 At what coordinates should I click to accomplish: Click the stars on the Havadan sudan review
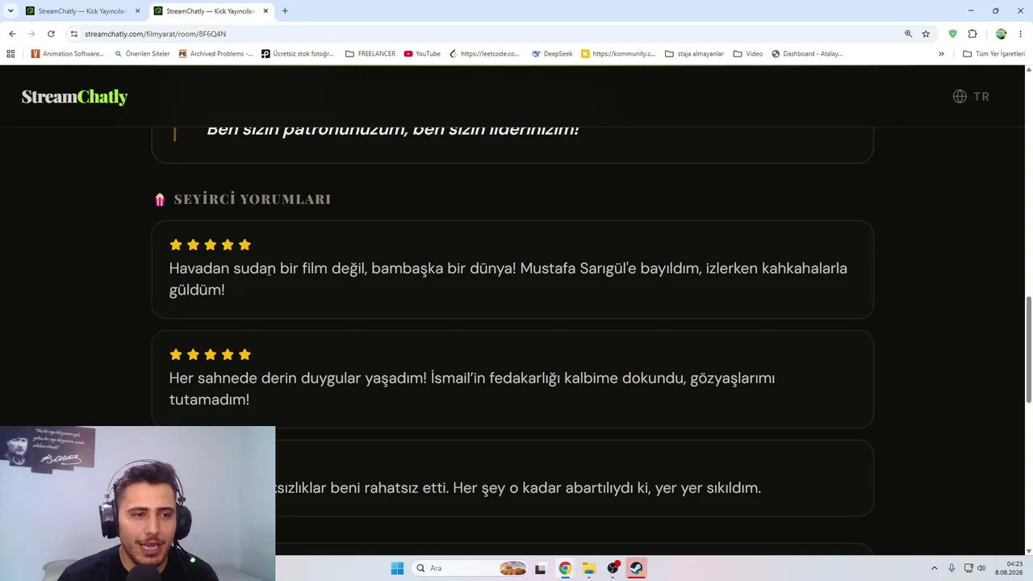[211, 245]
